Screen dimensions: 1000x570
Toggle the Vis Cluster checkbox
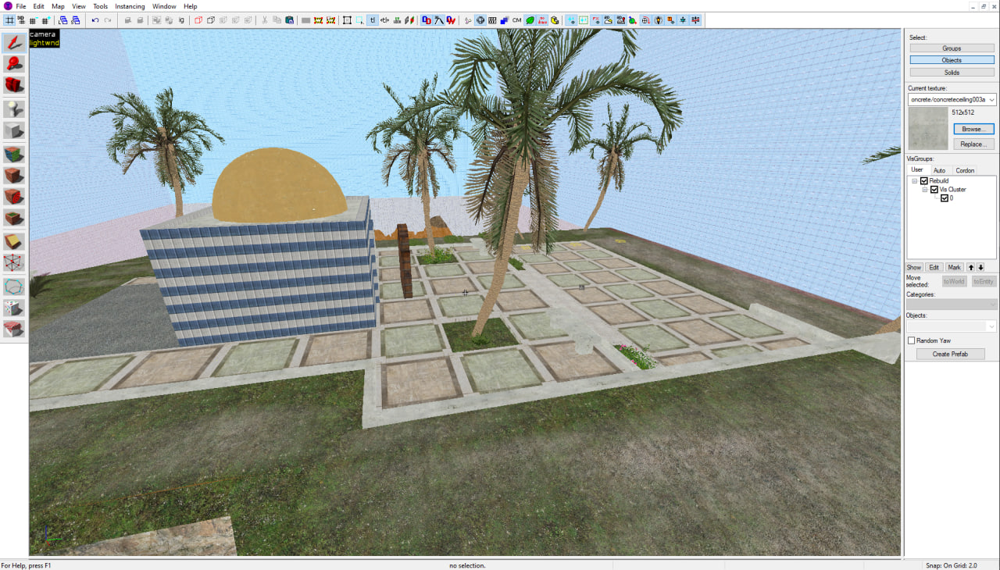tap(934, 190)
